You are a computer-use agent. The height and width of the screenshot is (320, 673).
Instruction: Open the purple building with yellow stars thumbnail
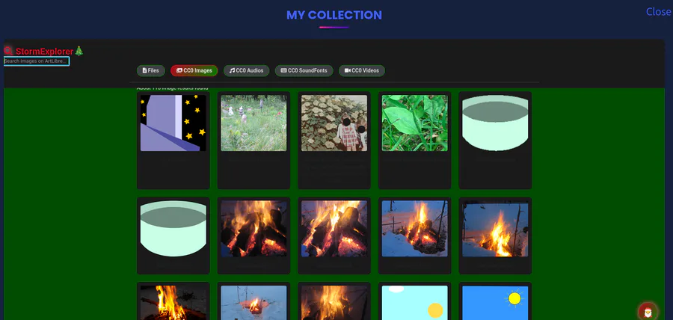coord(173,123)
